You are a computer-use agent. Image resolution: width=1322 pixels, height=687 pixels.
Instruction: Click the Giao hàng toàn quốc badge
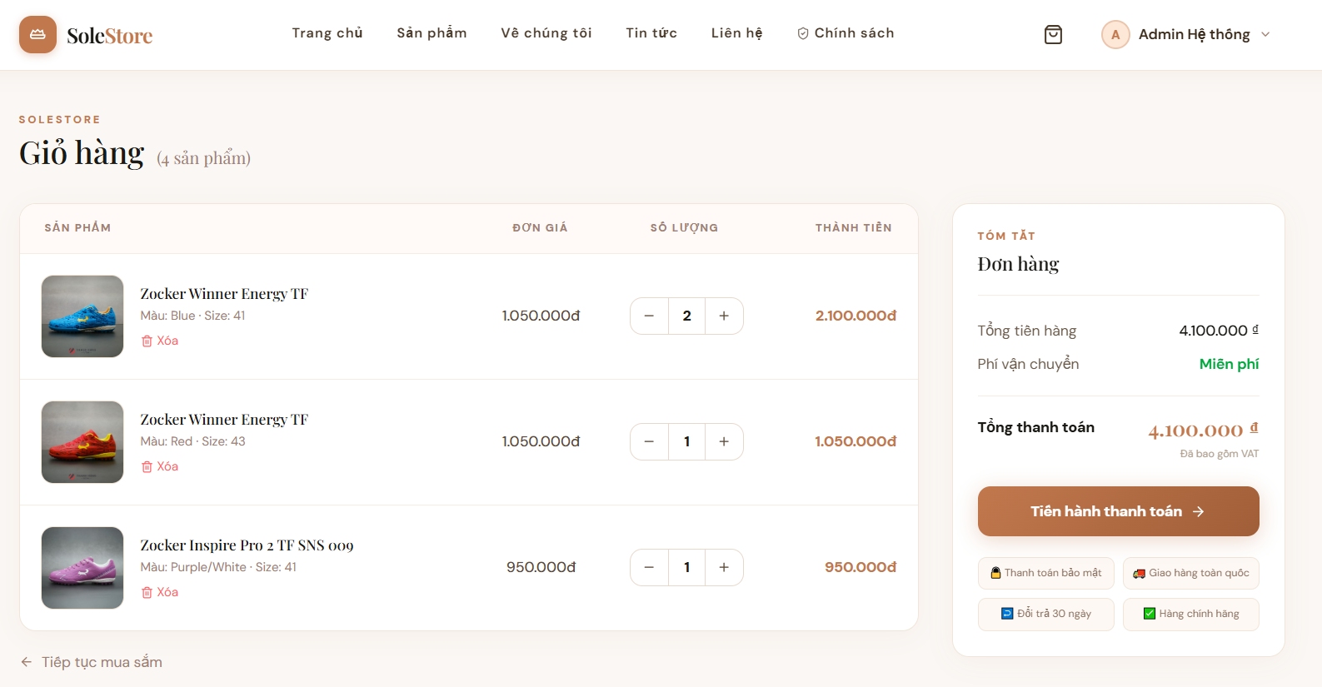coord(1190,573)
